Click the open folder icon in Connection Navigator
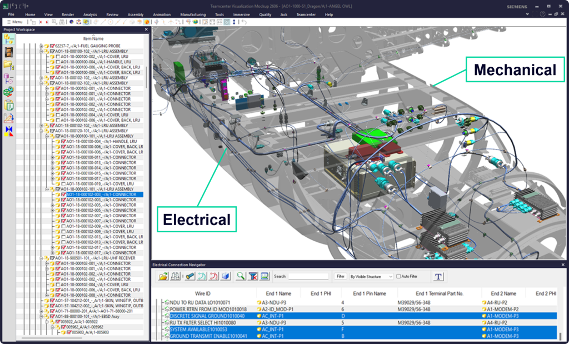 [163, 277]
